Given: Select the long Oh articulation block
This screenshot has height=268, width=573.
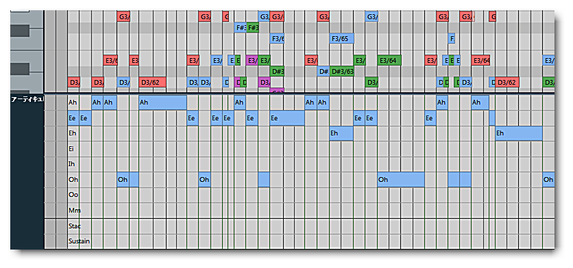Looking at the screenshot, I should (400, 180).
